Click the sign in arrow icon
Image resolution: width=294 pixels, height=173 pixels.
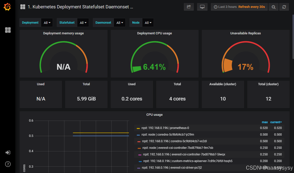(8, 153)
